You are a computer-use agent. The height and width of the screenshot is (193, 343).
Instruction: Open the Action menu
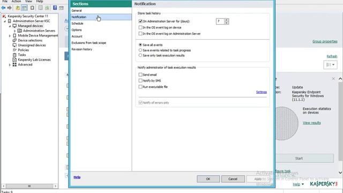[16, 1]
